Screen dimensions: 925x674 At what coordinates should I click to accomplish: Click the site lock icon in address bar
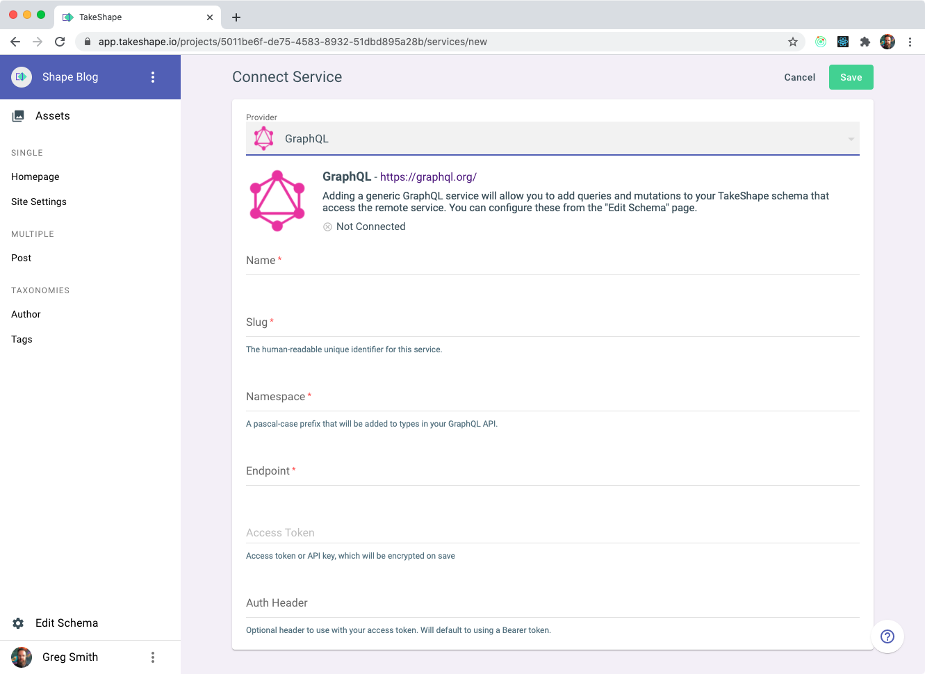click(88, 42)
